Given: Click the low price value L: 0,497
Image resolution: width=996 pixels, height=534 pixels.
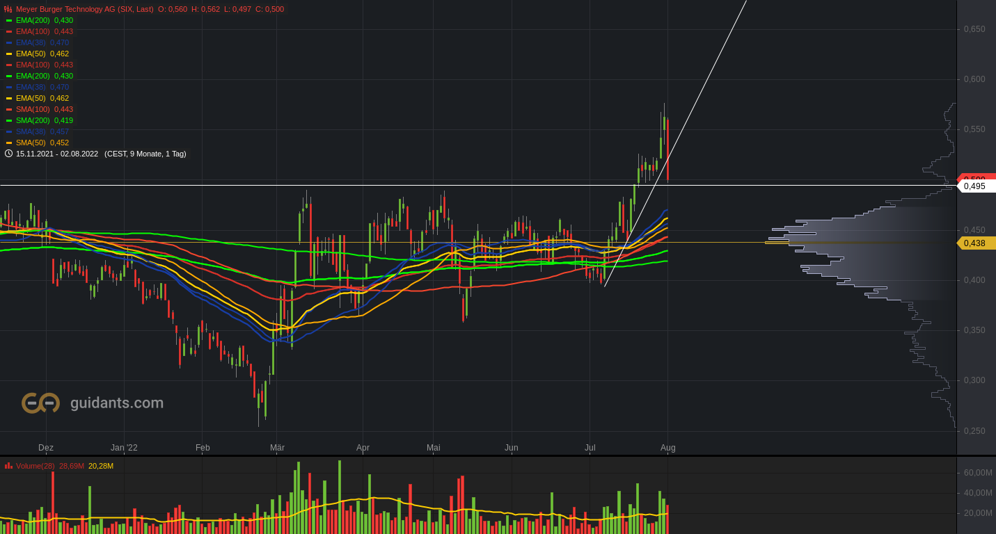Looking at the screenshot, I should click(237, 9).
